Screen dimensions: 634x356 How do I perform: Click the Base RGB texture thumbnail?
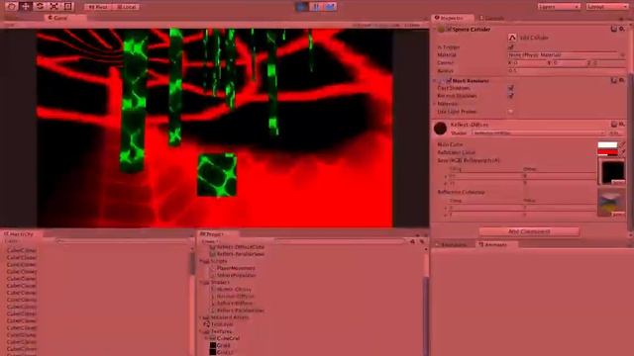[612, 171]
